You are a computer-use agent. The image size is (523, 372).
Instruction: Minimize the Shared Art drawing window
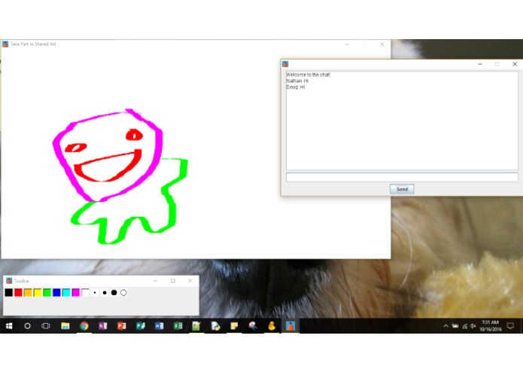[x=347, y=44]
